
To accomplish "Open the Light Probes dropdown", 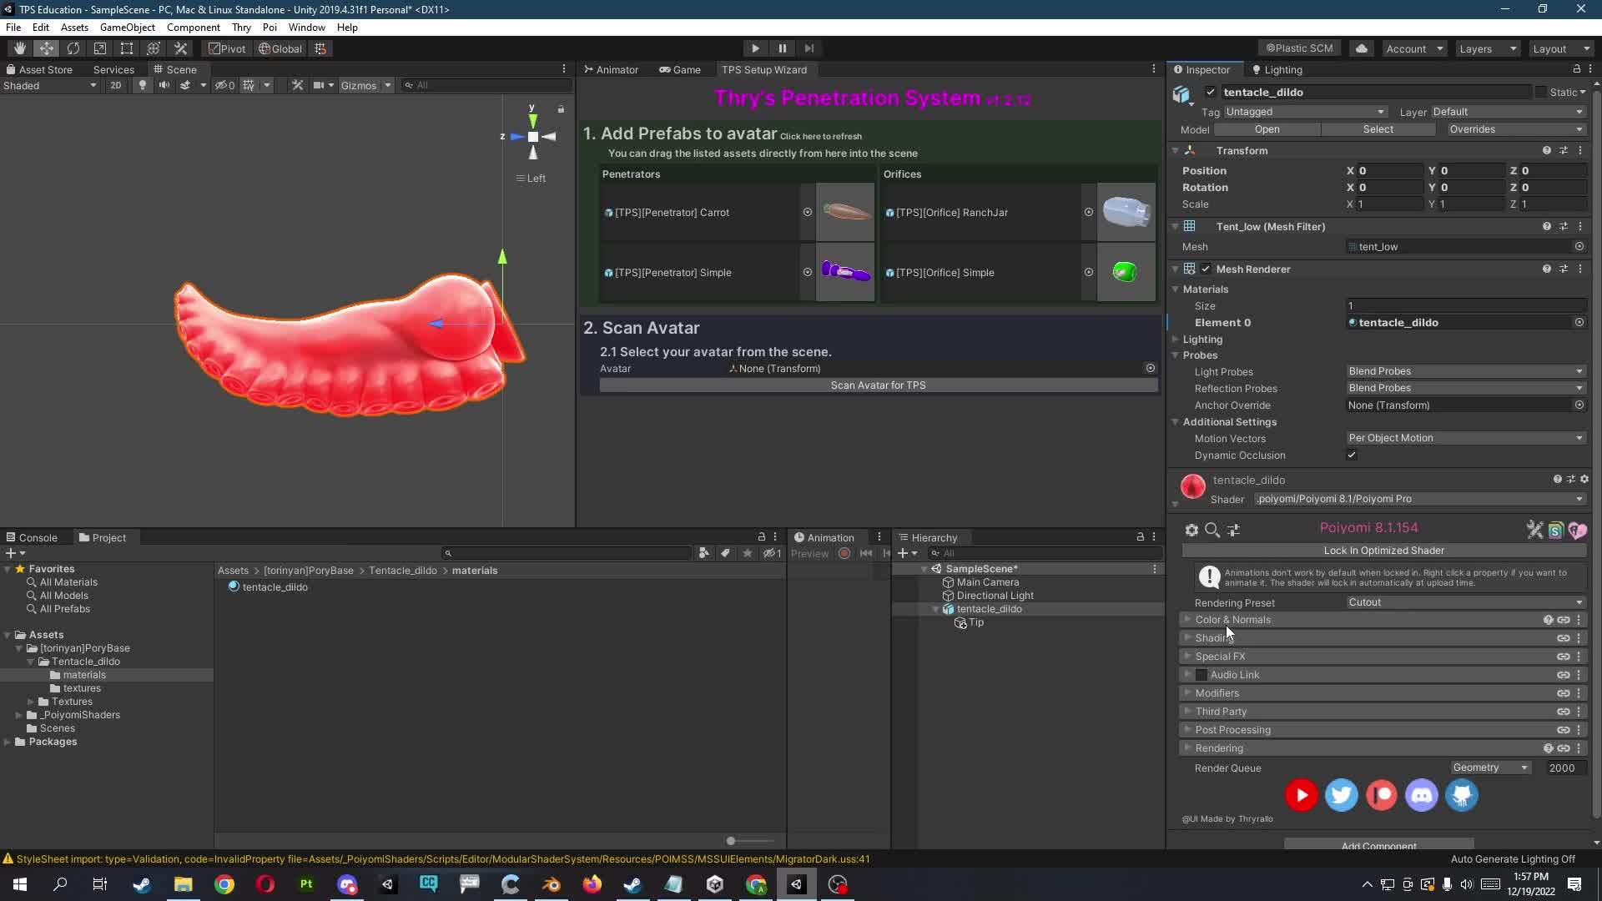I will coord(1465,371).
